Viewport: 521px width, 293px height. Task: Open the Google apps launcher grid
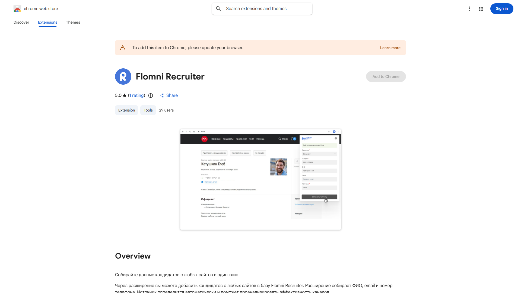tap(481, 9)
